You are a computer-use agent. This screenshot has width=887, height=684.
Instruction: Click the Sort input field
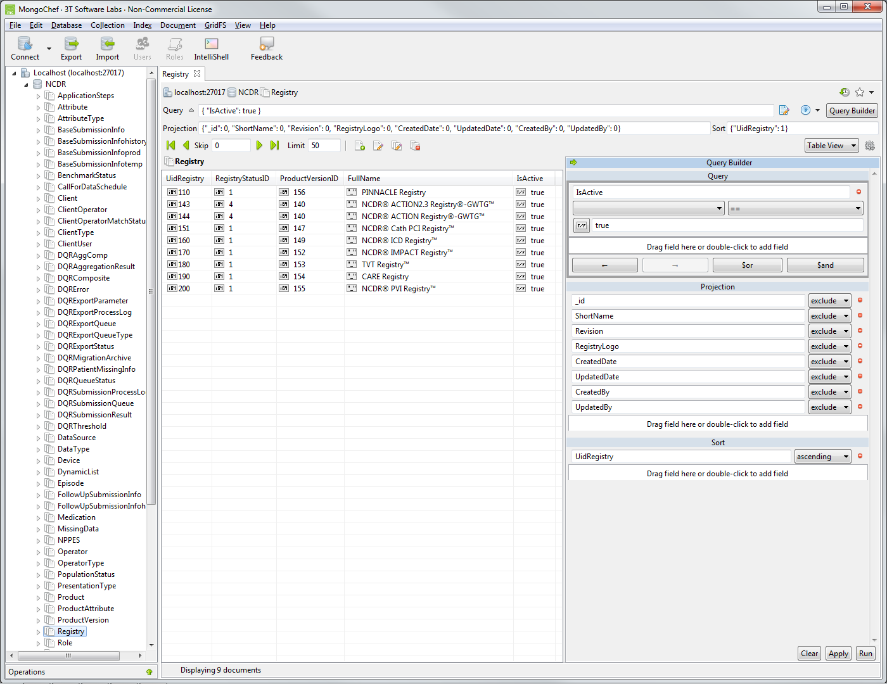(x=802, y=129)
